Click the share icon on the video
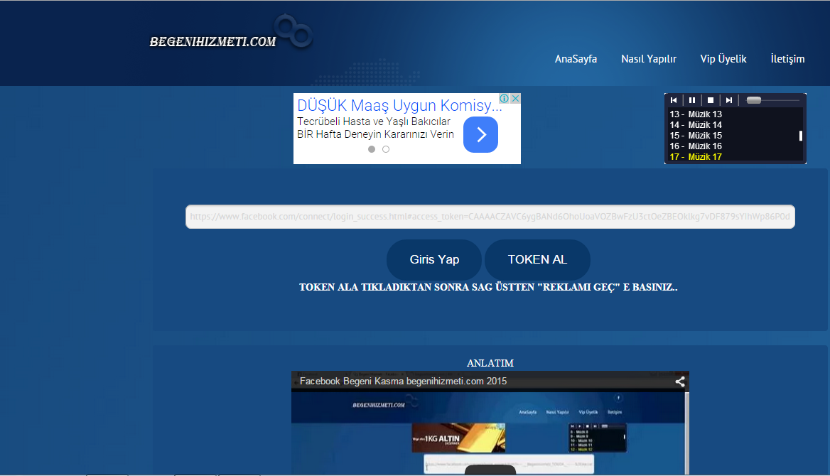This screenshot has height=476, width=830. (x=680, y=382)
